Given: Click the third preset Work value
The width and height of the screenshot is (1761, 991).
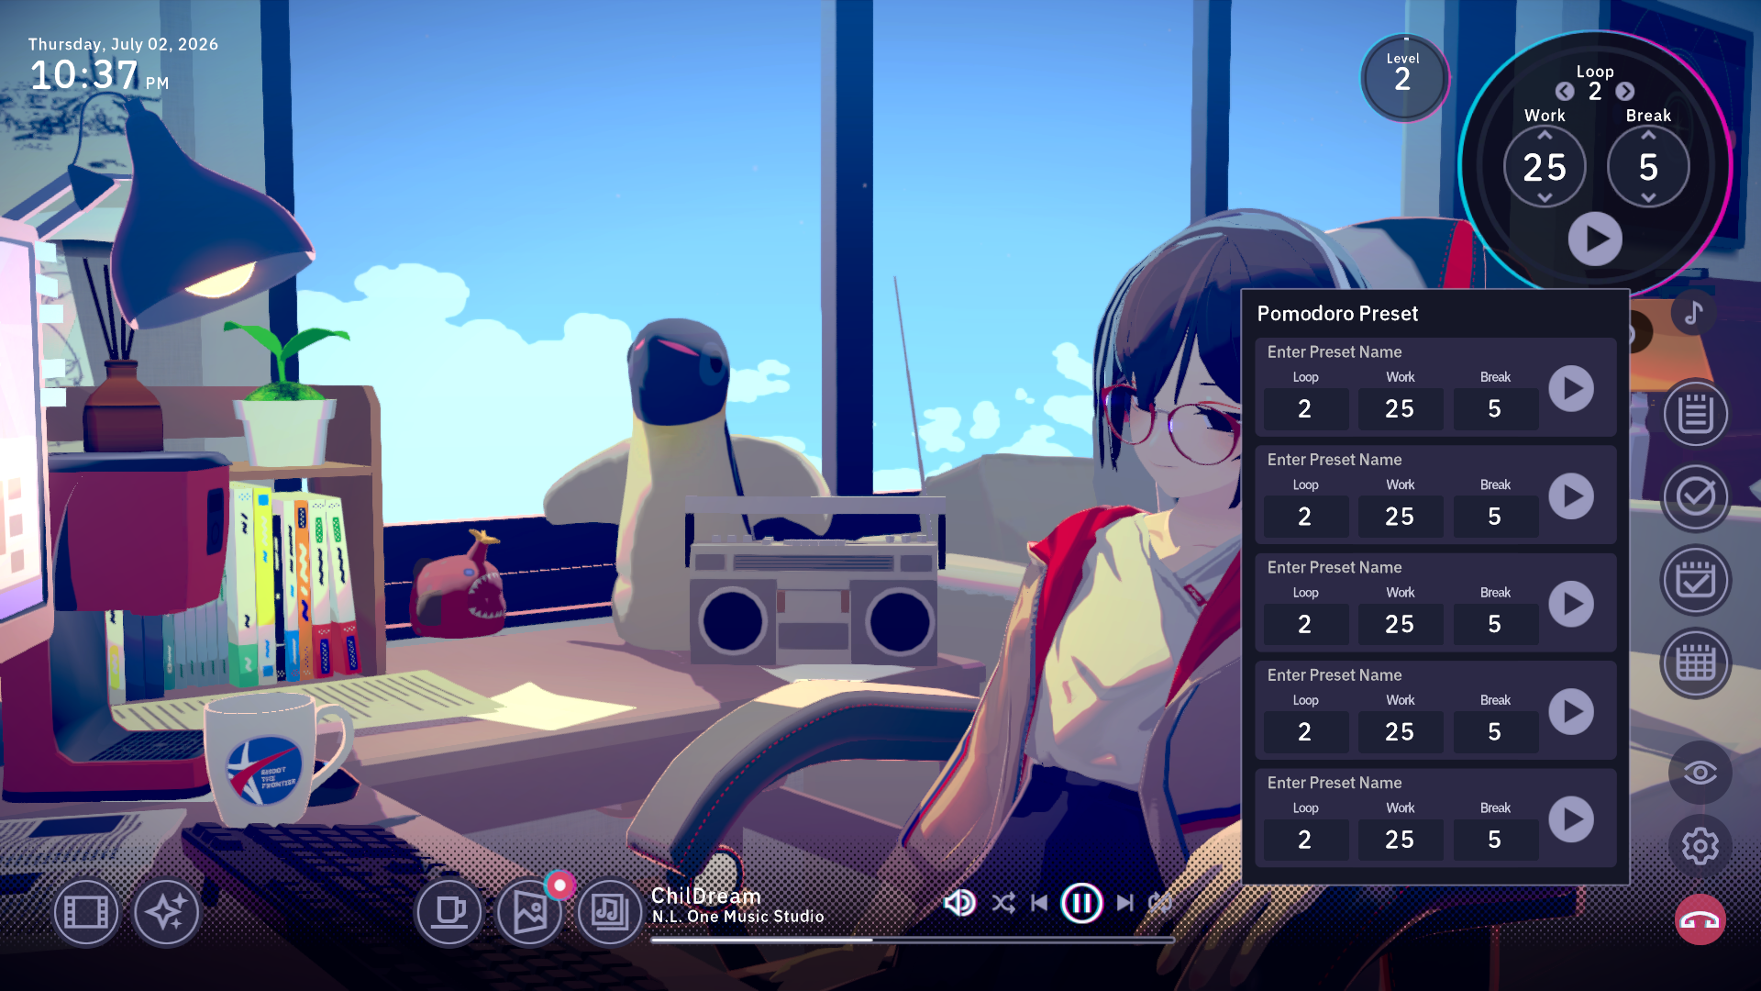Looking at the screenshot, I should 1400,625.
